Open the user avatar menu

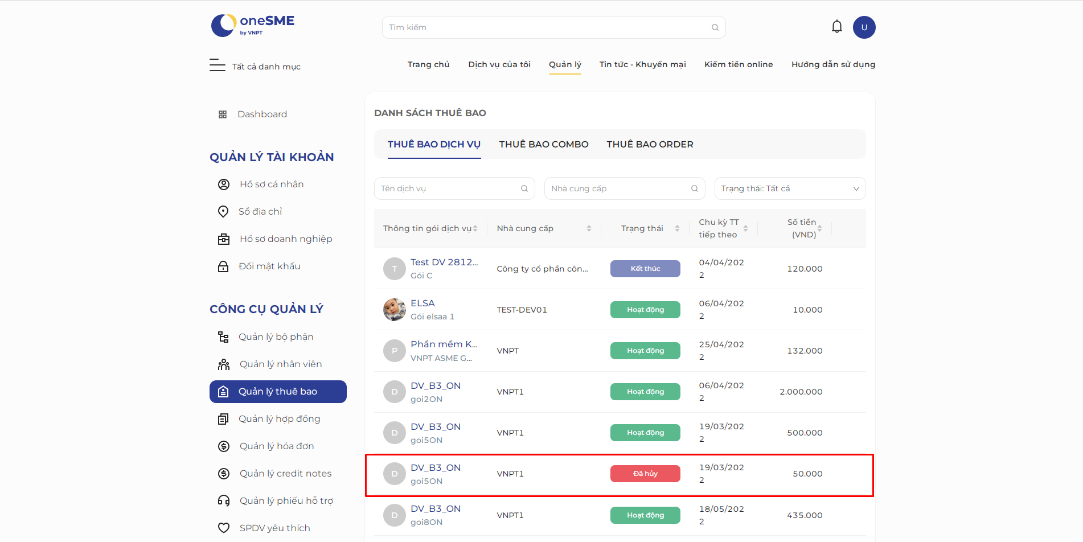tap(864, 27)
